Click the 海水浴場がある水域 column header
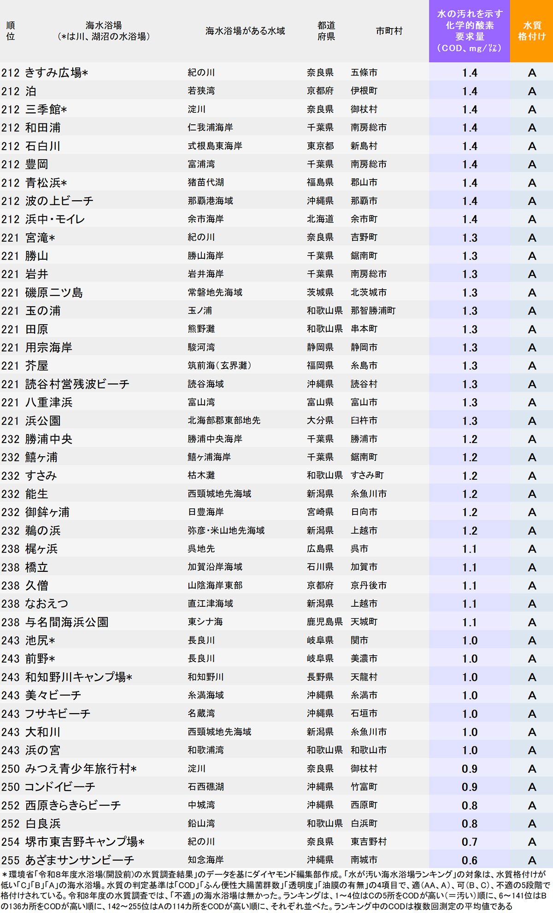 [x=245, y=31]
